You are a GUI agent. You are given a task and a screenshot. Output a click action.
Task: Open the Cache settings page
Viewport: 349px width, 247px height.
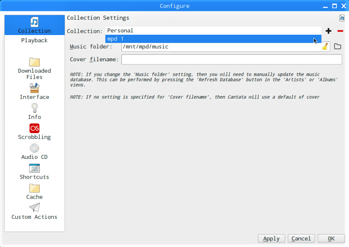(x=34, y=192)
